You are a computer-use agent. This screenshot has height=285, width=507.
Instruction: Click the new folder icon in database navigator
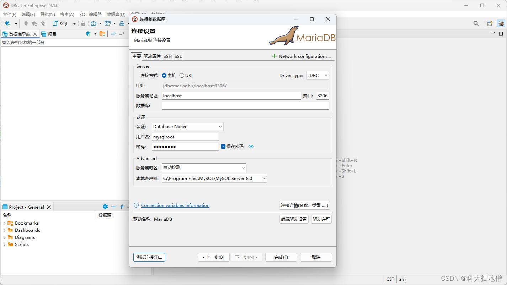(x=102, y=34)
